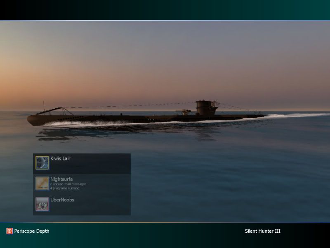This screenshot has height=248, width=330.
Task: Click the Nightsurfa account picture
Action: (42, 183)
